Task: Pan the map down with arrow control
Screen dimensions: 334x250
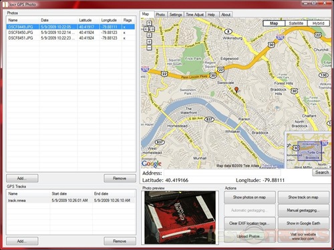Action: [x=149, y=35]
